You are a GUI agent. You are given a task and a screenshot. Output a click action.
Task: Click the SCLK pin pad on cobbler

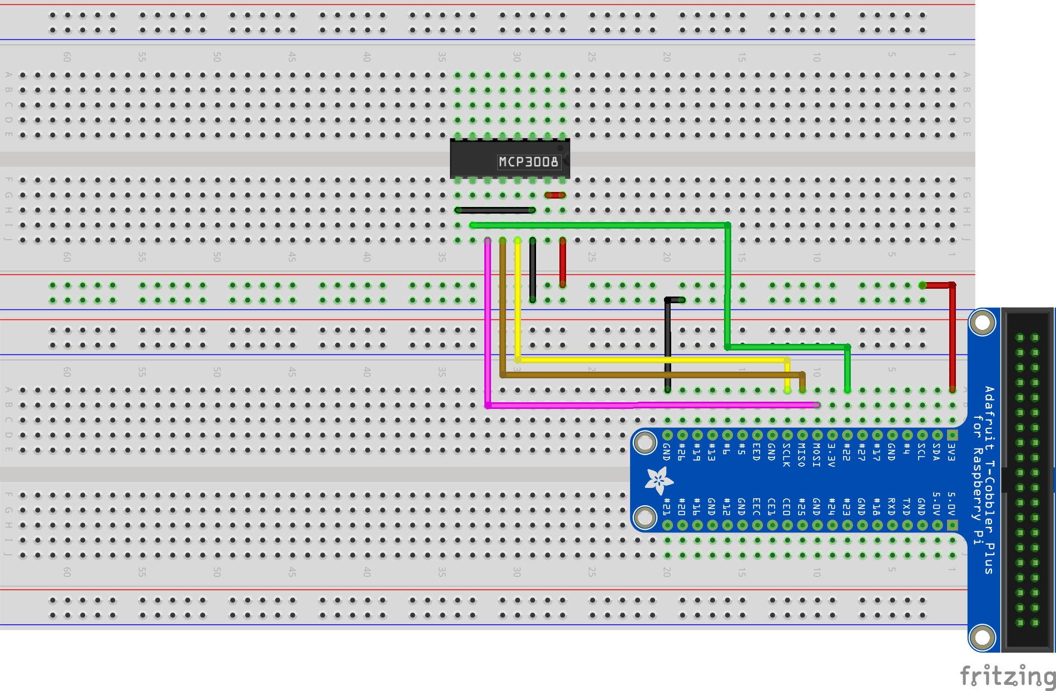coord(787,435)
